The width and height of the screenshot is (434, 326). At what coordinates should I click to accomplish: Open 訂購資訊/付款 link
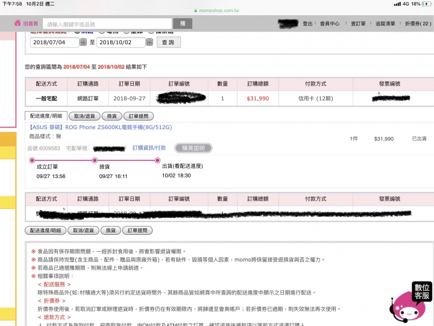coord(149,148)
